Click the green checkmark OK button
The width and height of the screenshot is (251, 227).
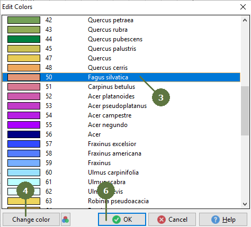coord(122,220)
